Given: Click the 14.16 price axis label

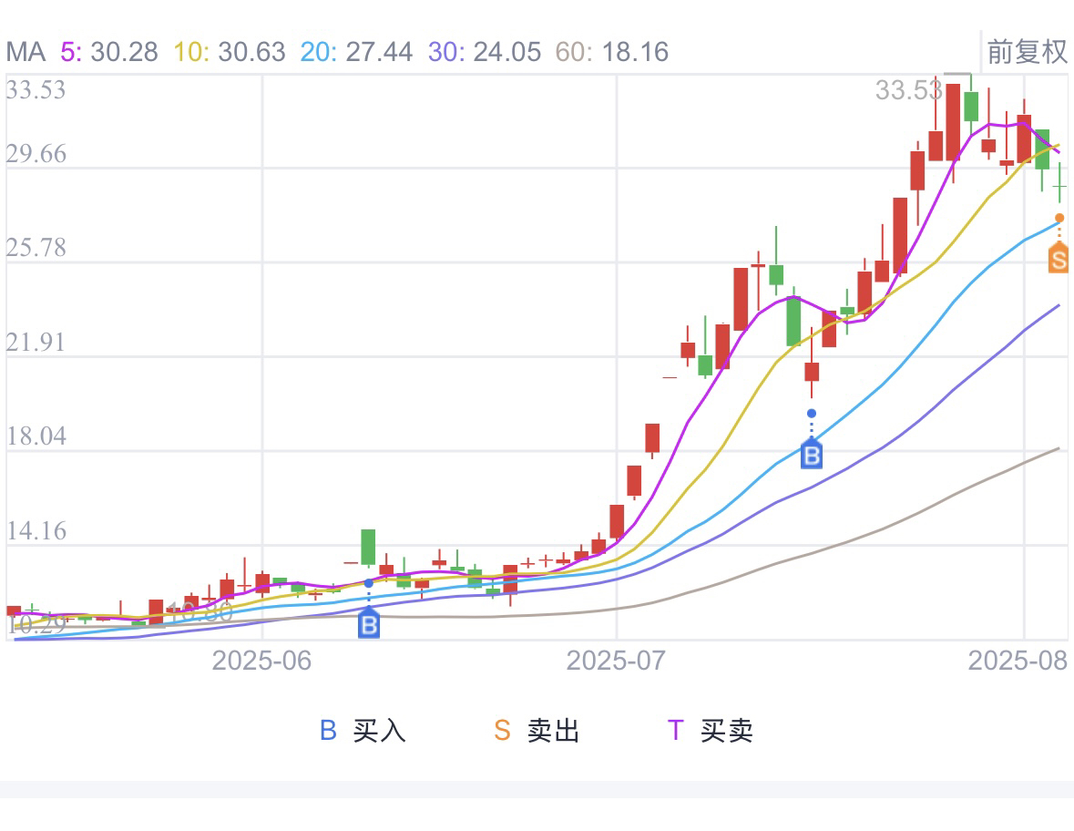Looking at the screenshot, I should pos(36,531).
